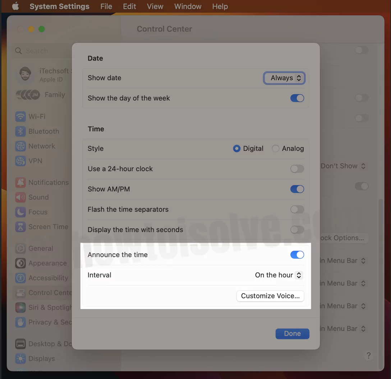Viewport: 391px width, 379px height.
Task: Select the Desktop & Dock icon
Action: [20, 344]
